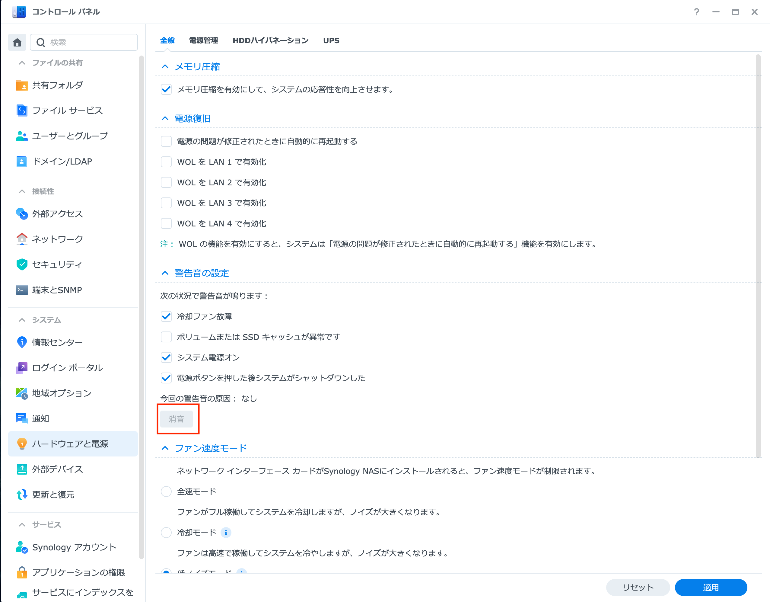Open 通知 notification icon
Screen dimensions: 770x602
(22, 418)
